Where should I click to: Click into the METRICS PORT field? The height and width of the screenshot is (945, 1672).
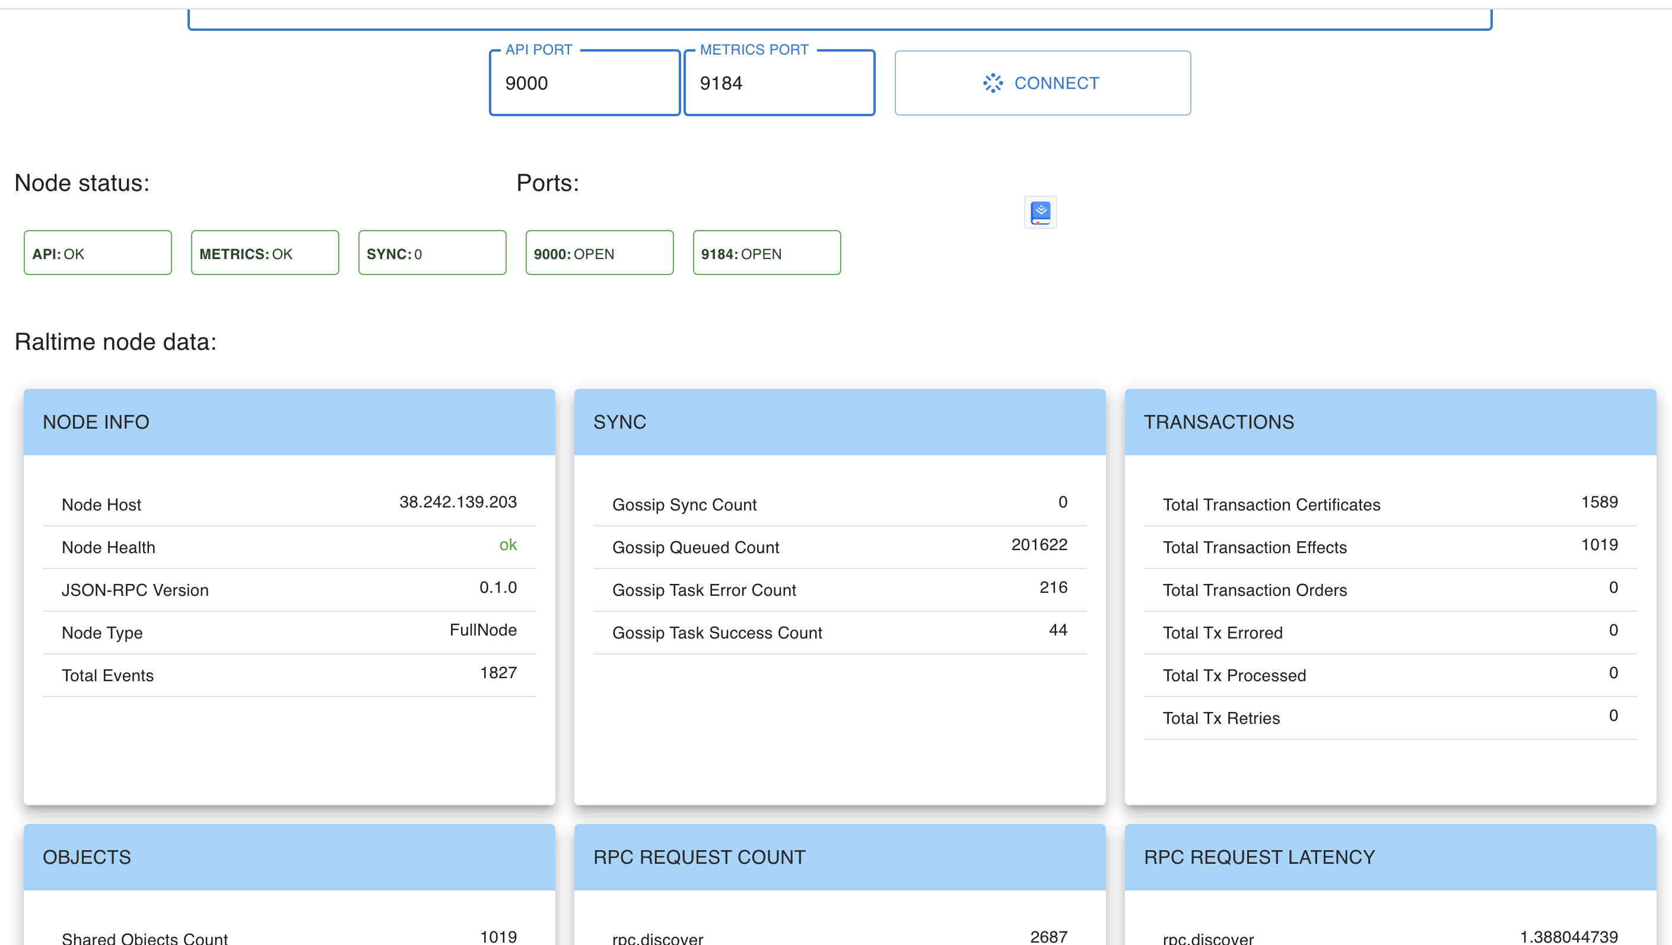tap(779, 84)
